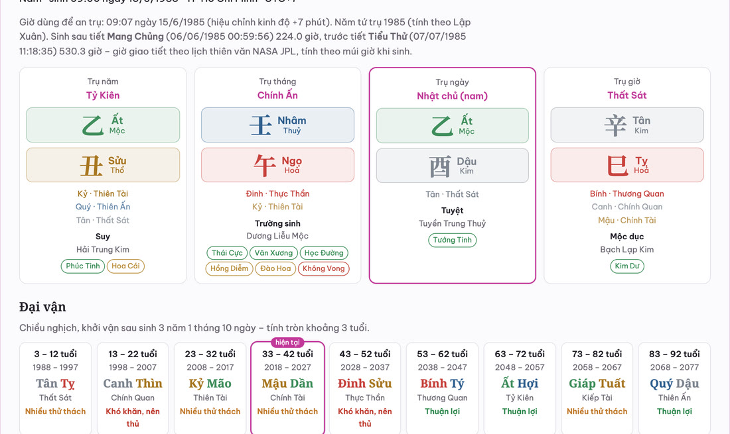Click the Hoa Cái tag
The width and height of the screenshot is (730, 434).
pos(125,266)
